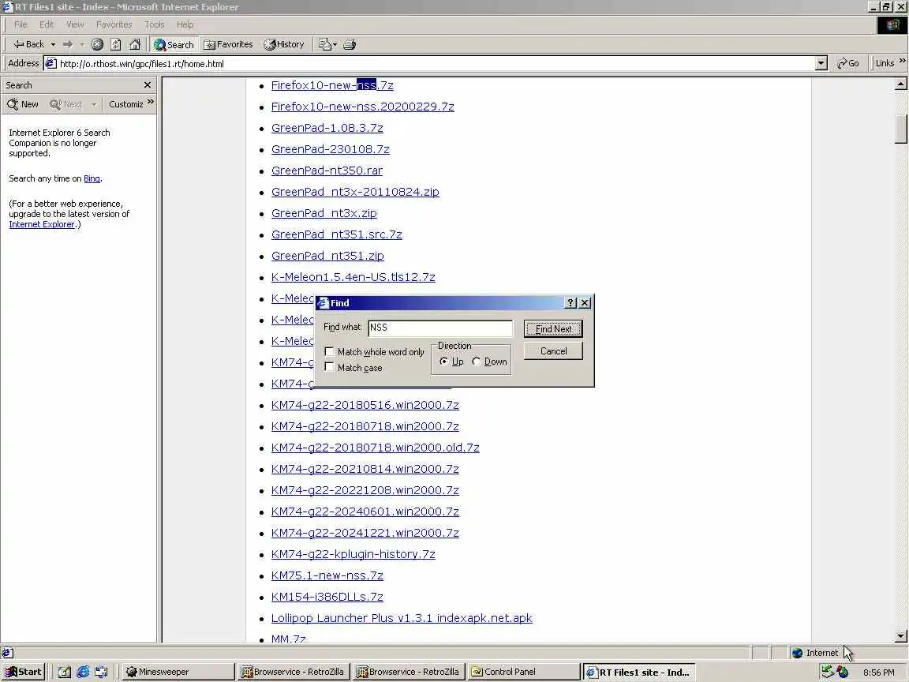Open the Favorites menu
Viewport: 909px width, 682px height.
click(x=114, y=24)
